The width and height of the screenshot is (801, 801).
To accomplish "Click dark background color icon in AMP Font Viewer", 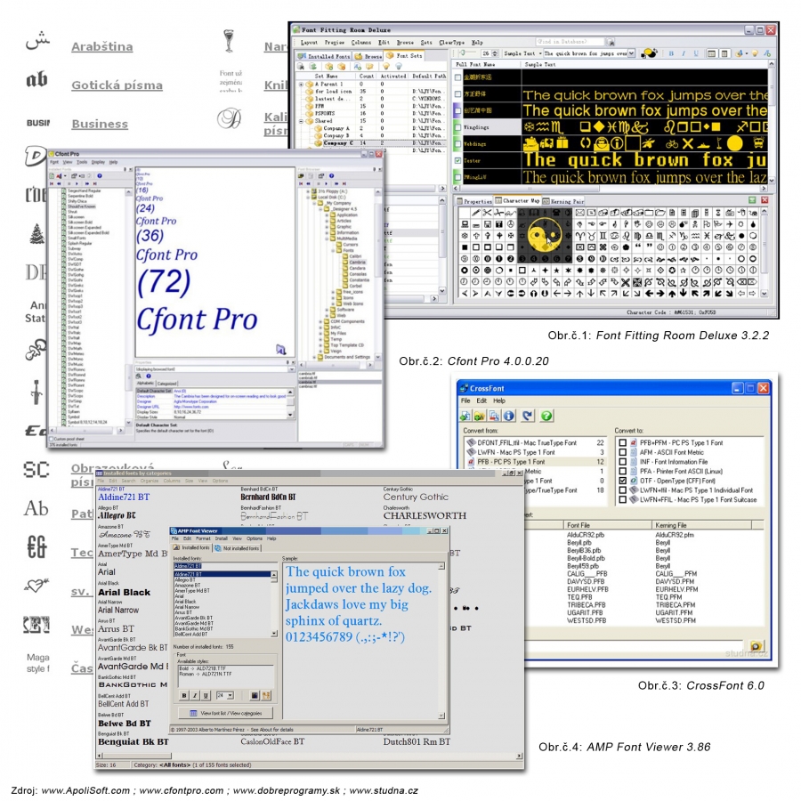I will click(x=255, y=695).
